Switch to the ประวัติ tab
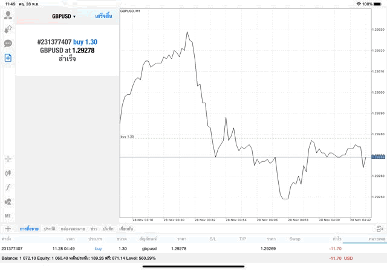The width and height of the screenshot is (387, 270). (x=50, y=229)
